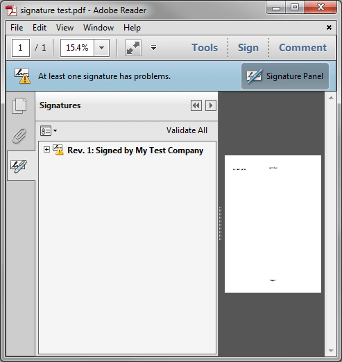The width and height of the screenshot is (342, 362).
Task: Open the Sign pane
Action: [248, 48]
